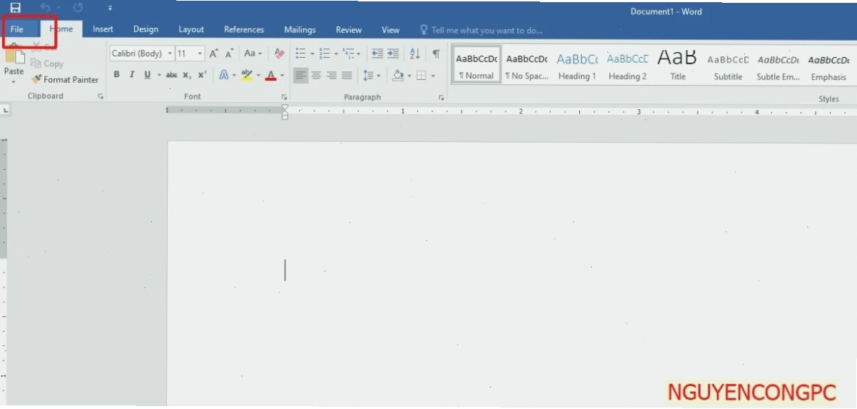Image resolution: width=857 pixels, height=409 pixels.
Task: Expand underline style dropdown arrow
Action: [x=158, y=75]
